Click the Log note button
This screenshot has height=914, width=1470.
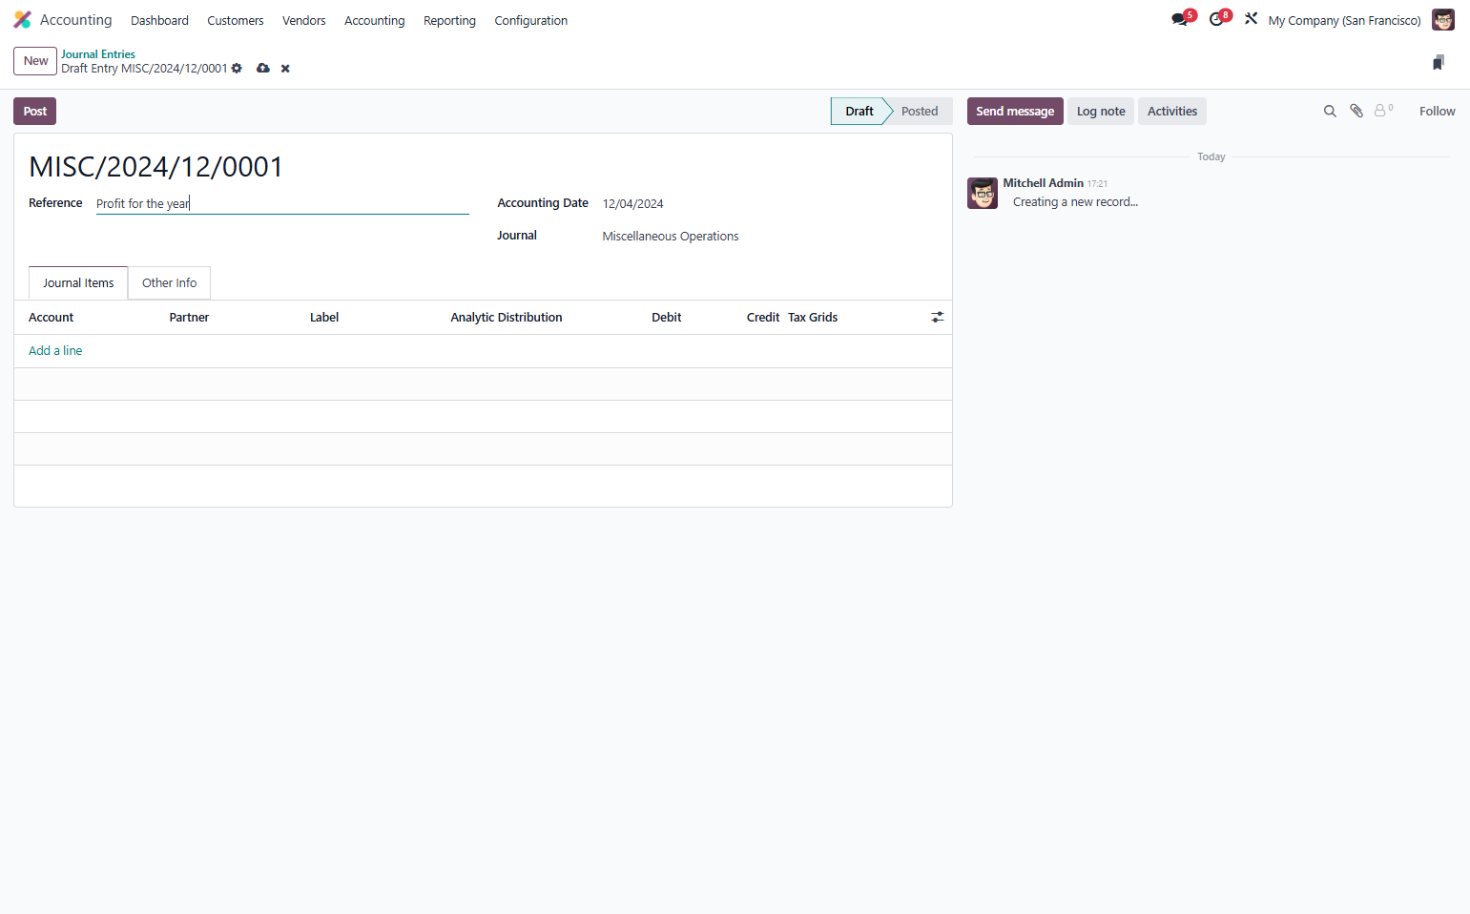tap(1101, 112)
